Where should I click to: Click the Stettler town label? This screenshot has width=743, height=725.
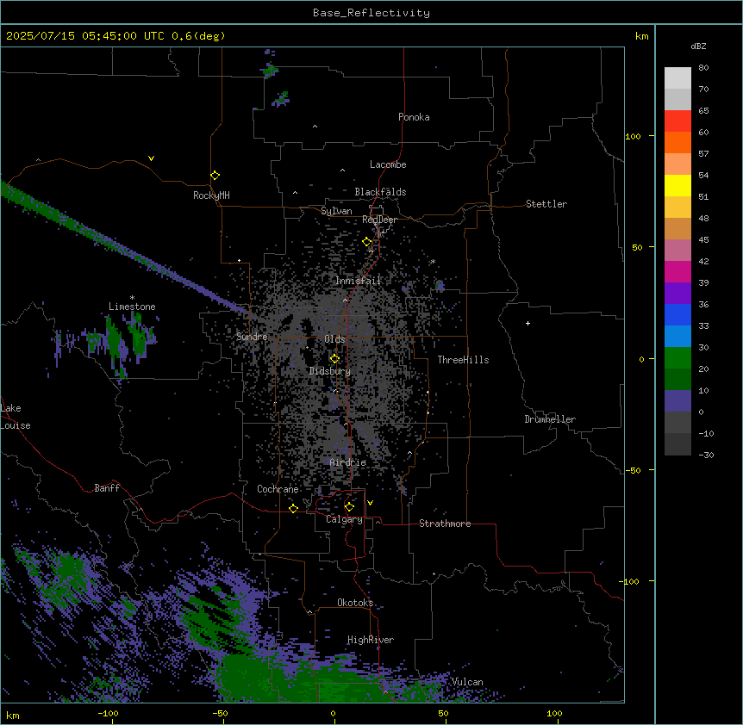point(546,204)
